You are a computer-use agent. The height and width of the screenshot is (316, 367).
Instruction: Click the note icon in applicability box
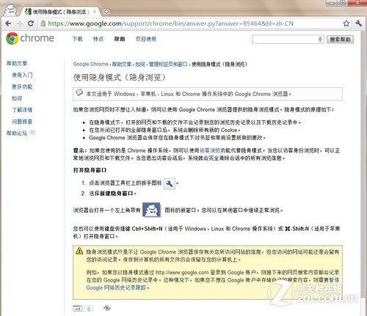point(79,93)
